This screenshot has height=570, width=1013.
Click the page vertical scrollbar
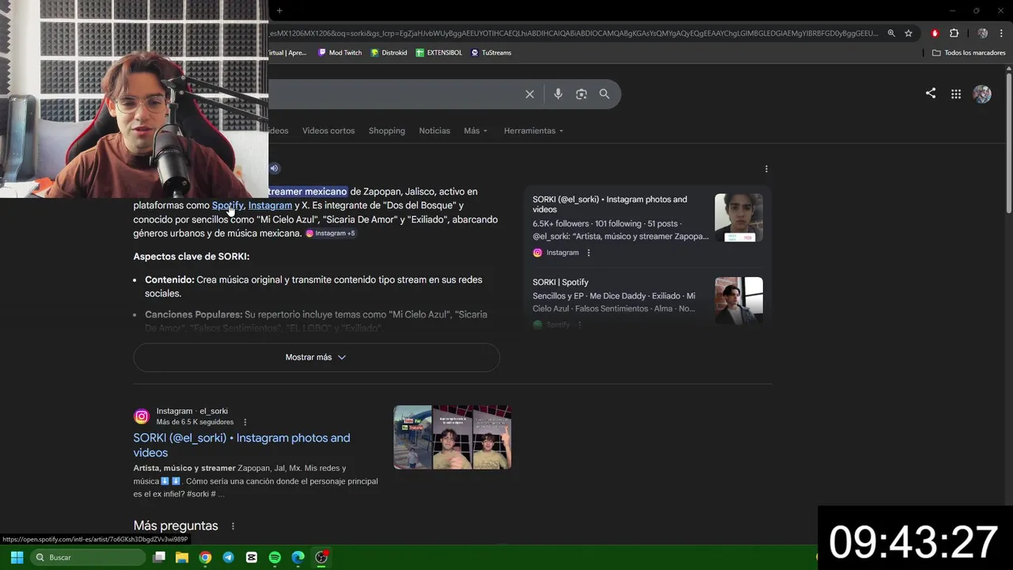1008,142
